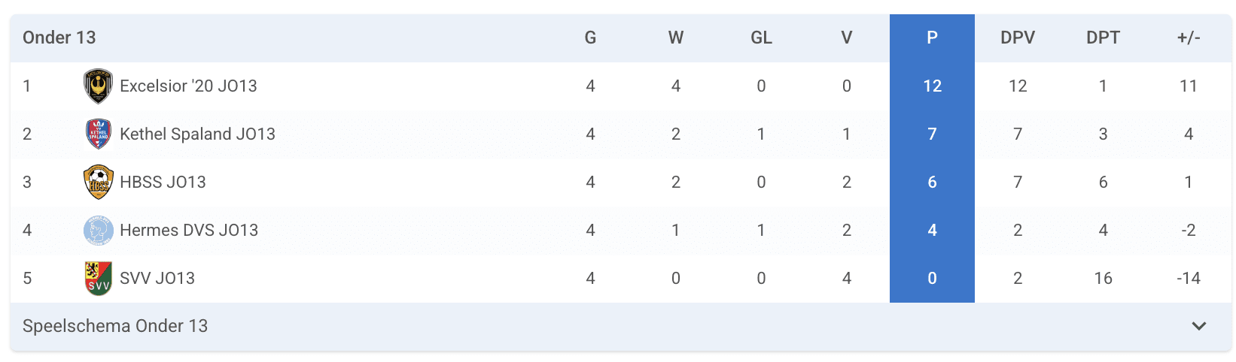Click the HBSS club logo
Screen dimensions: 1236x362
98,183
